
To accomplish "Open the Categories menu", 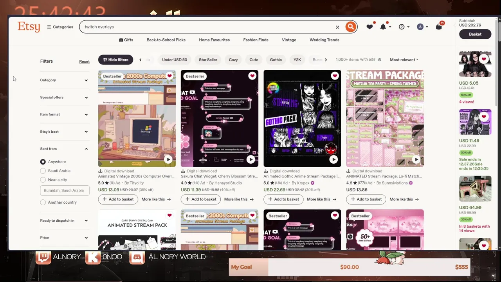I will 60,27.
